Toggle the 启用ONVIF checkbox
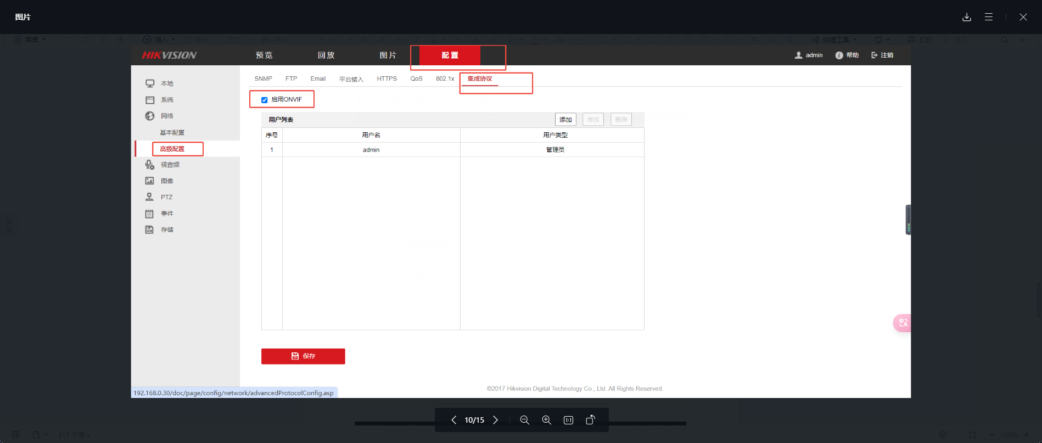Image resolution: width=1042 pixels, height=443 pixels. click(x=265, y=100)
